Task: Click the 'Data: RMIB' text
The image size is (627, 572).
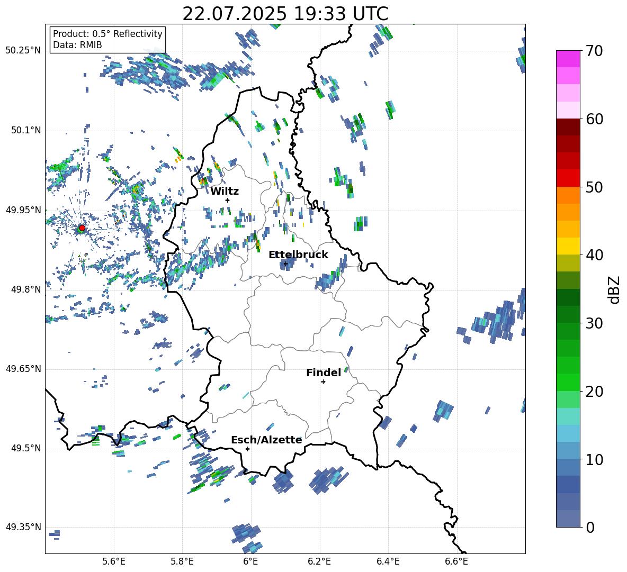Action: [77, 45]
